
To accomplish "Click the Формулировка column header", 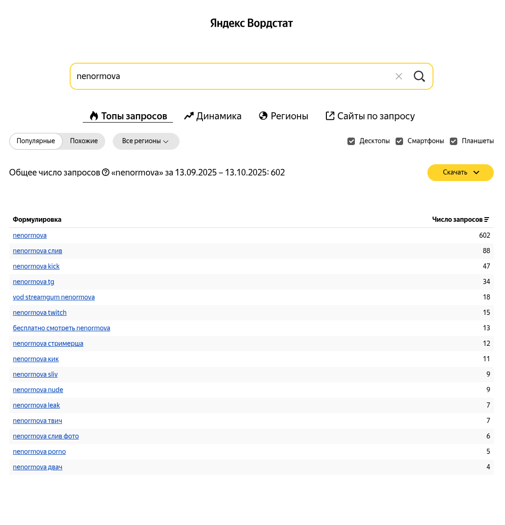I will tap(37, 219).
